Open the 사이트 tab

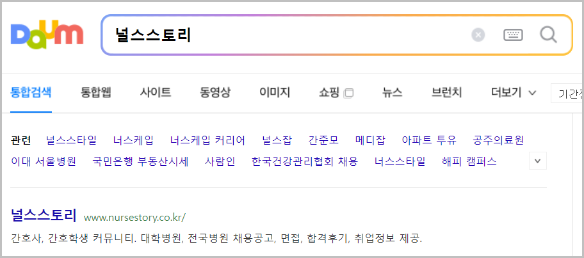tap(156, 92)
